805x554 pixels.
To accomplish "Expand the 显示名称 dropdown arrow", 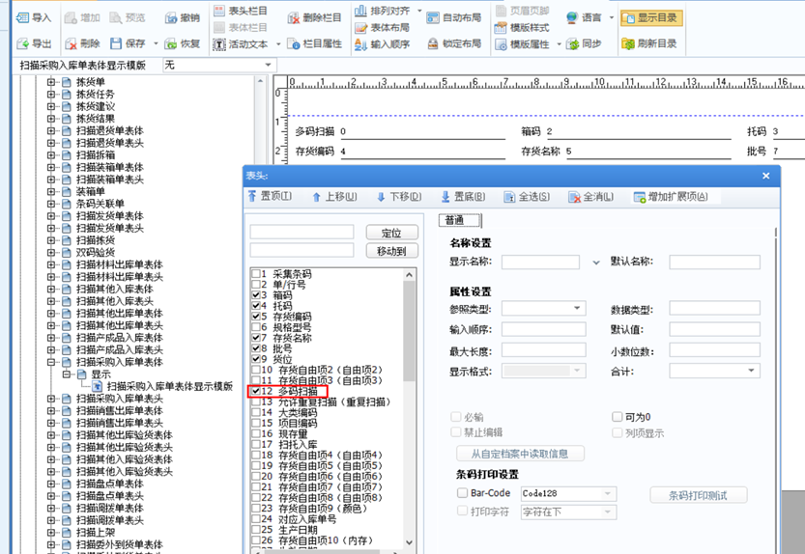I will (596, 263).
